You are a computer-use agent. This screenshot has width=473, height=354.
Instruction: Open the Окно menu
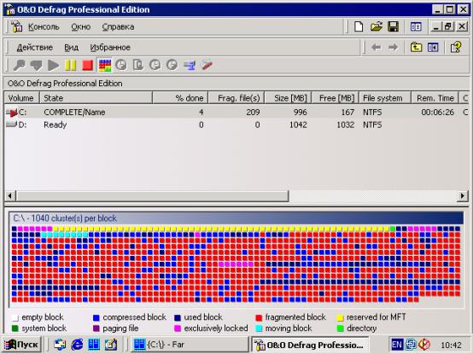(x=81, y=26)
